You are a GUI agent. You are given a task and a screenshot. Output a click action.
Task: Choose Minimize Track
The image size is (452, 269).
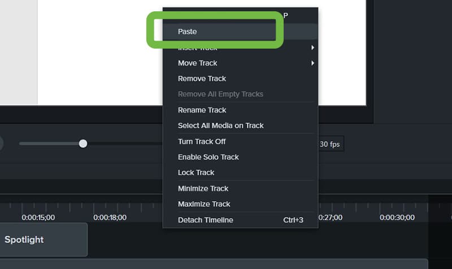click(x=240, y=188)
